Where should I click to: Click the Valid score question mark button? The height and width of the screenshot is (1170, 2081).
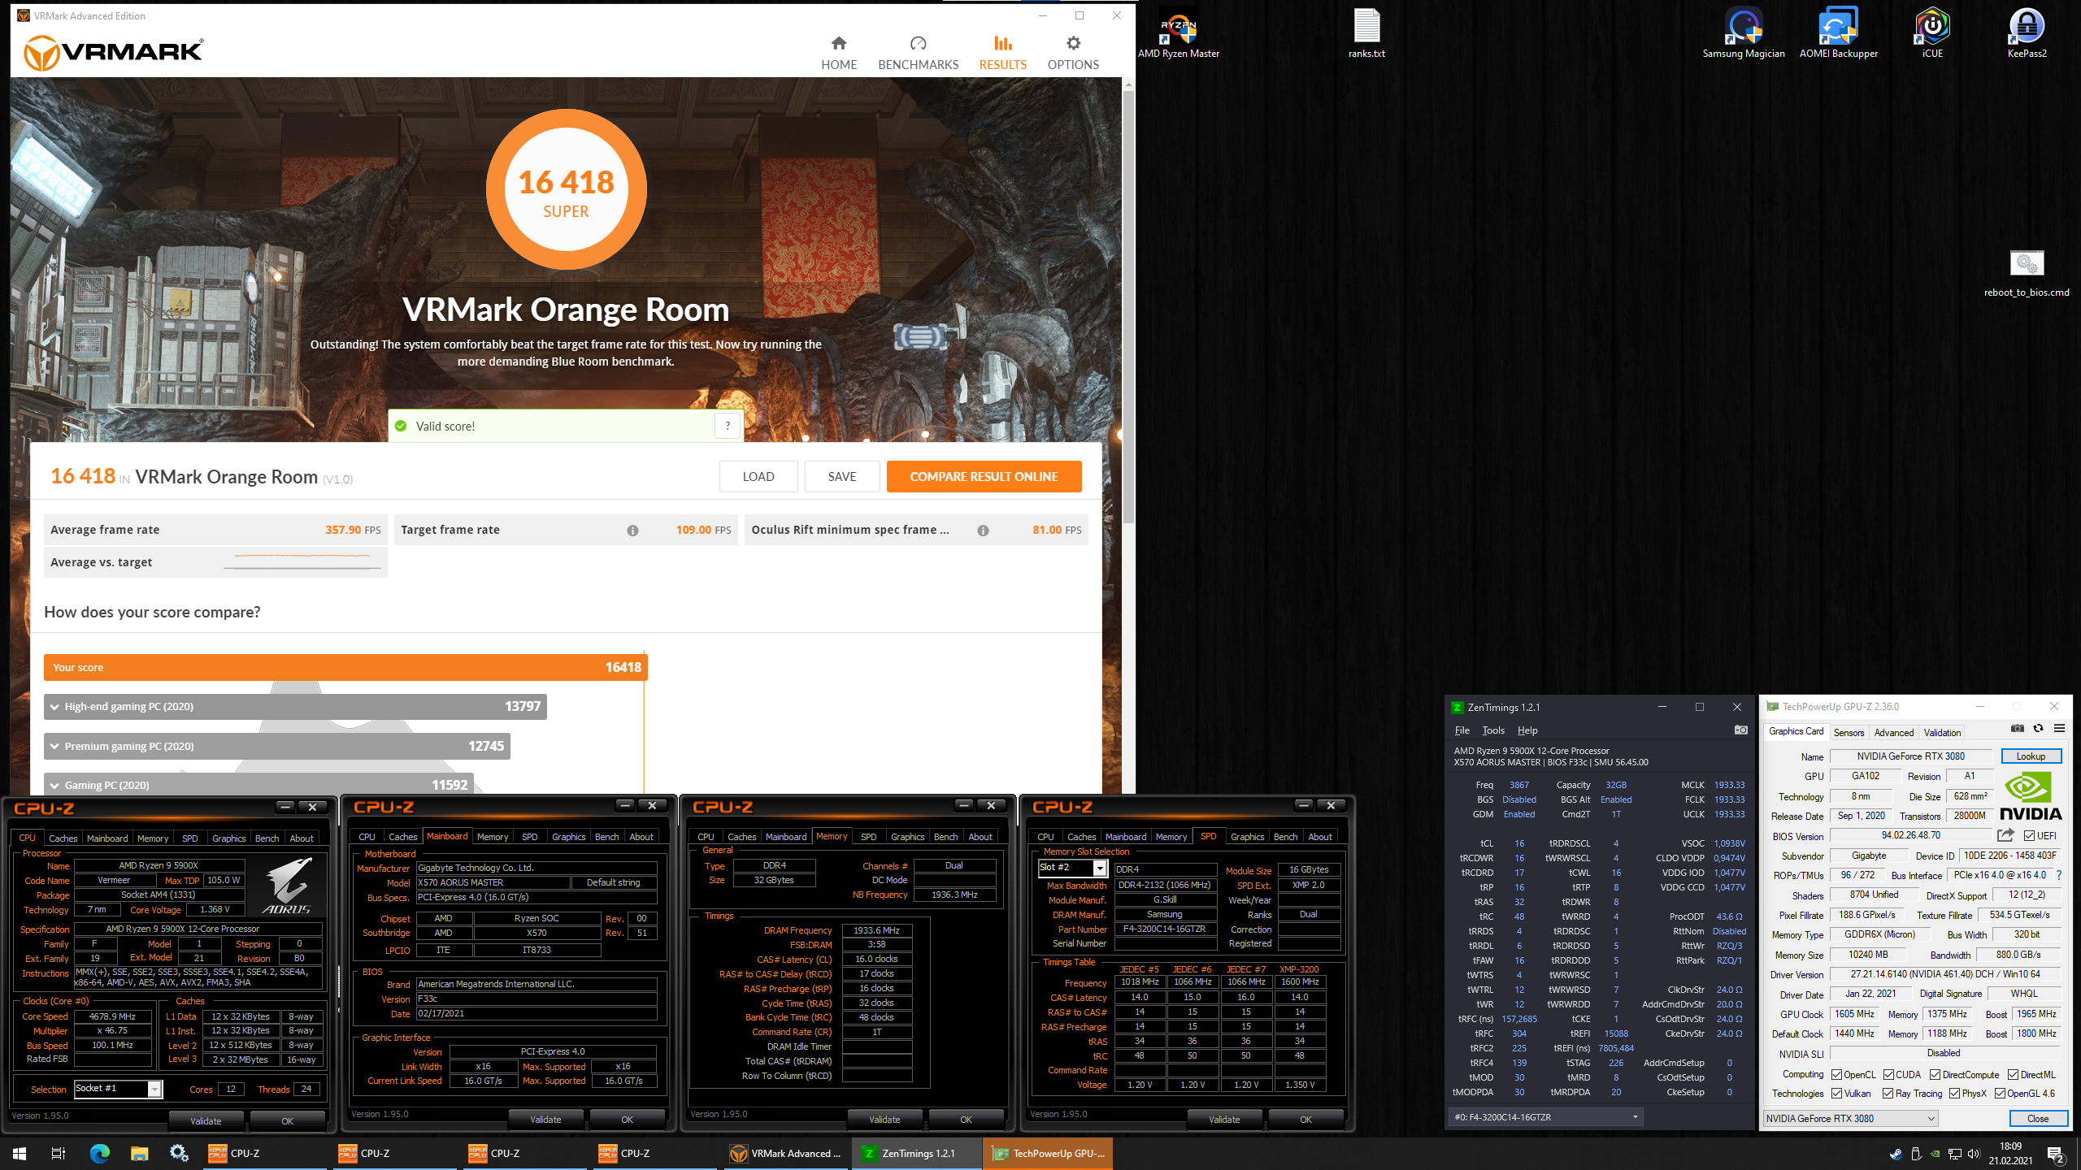(728, 426)
